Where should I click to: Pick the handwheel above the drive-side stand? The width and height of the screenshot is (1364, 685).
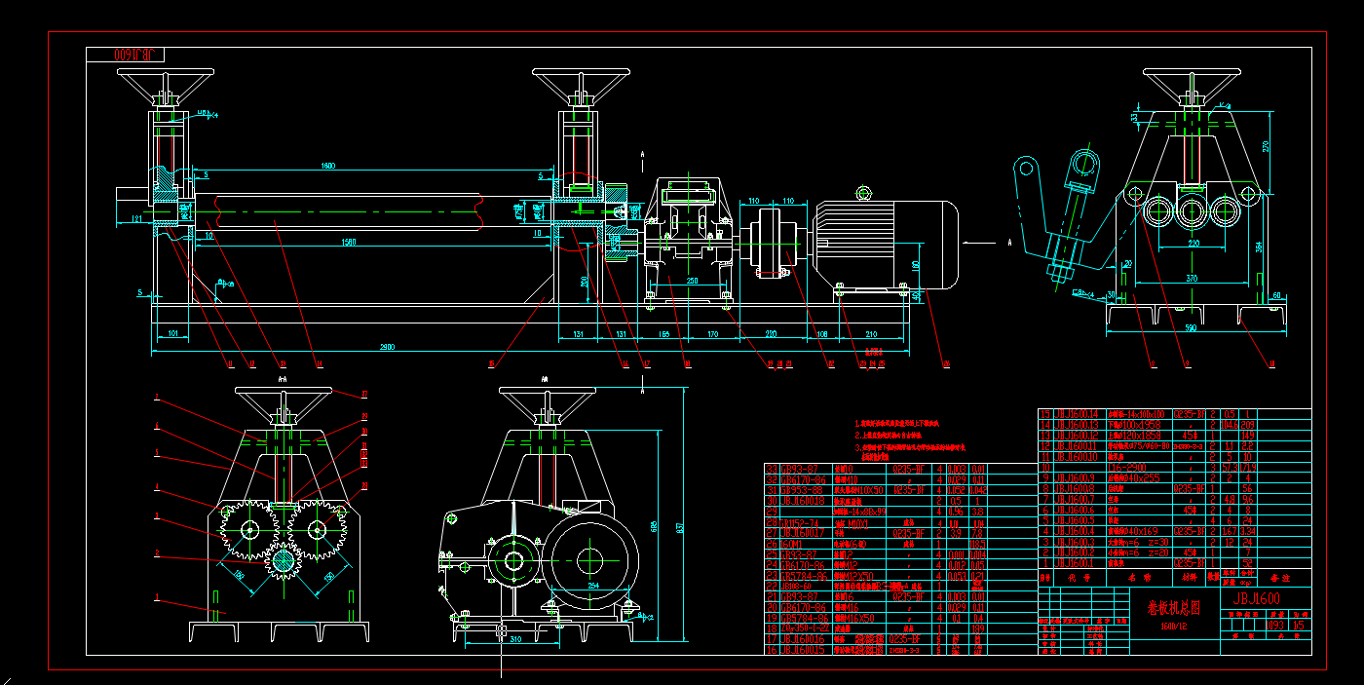(x=581, y=87)
